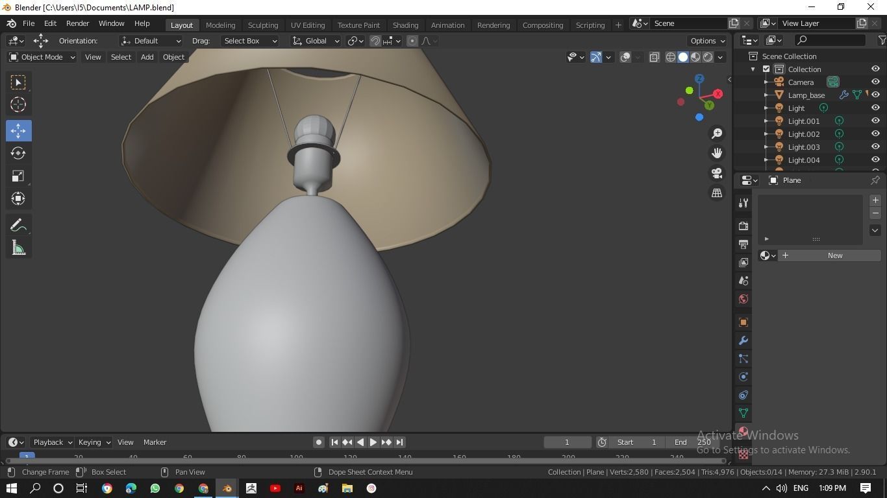The width and height of the screenshot is (887, 498).
Task: Open the World properties tab
Action: [743, 299]
